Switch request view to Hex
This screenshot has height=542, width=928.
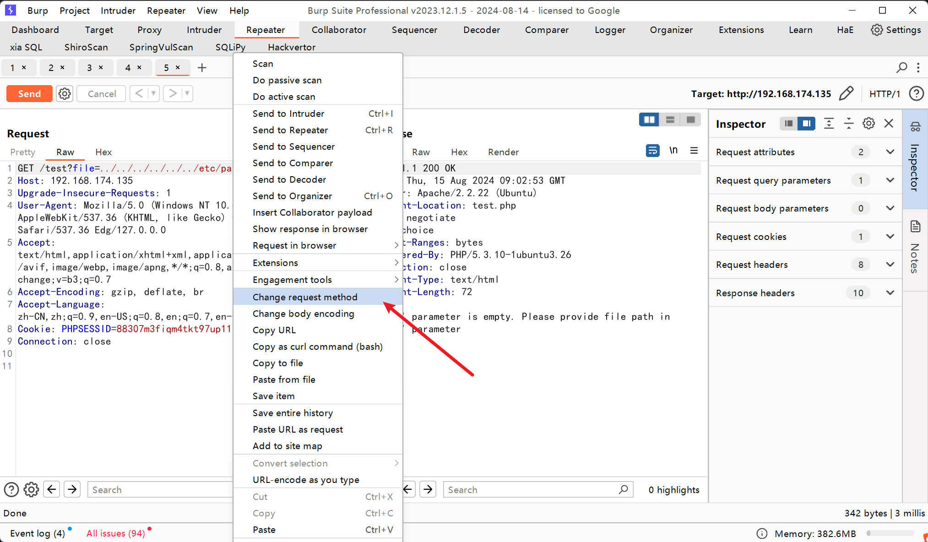click(103, 152)
